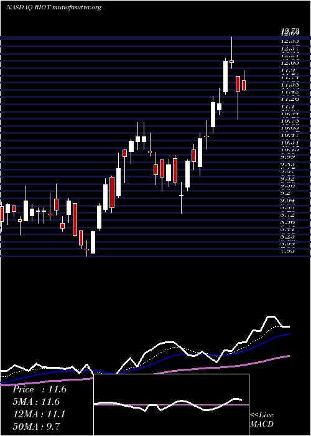
Task: Click the 11.42 price axis label
Action: (x=290, y=92)
